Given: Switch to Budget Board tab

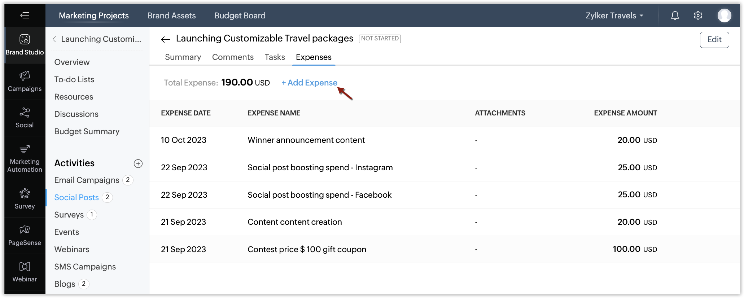Looking at the screenshot, I should point(240,16).
